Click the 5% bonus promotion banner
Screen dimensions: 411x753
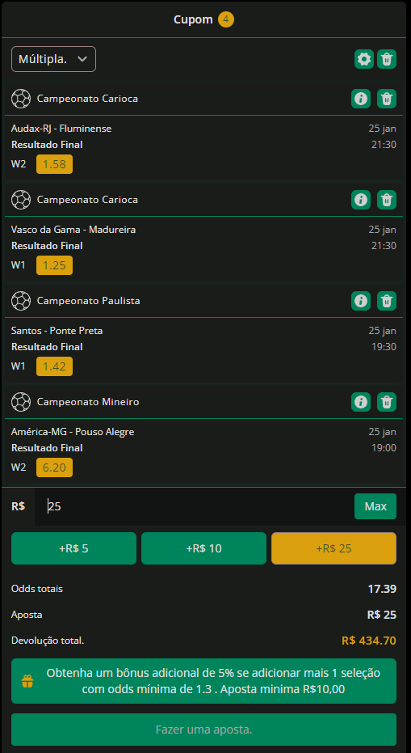click(x=203, y=681)
